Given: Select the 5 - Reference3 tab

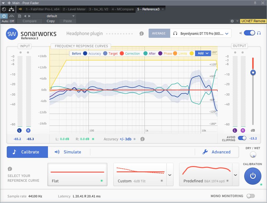Looking at the screenshot, I should pyautogui.click(x=149, y=9).
